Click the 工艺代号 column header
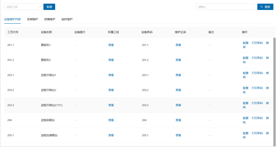This screenshot has height=147, width=276. pyautogui.click(x=13, y=32)
